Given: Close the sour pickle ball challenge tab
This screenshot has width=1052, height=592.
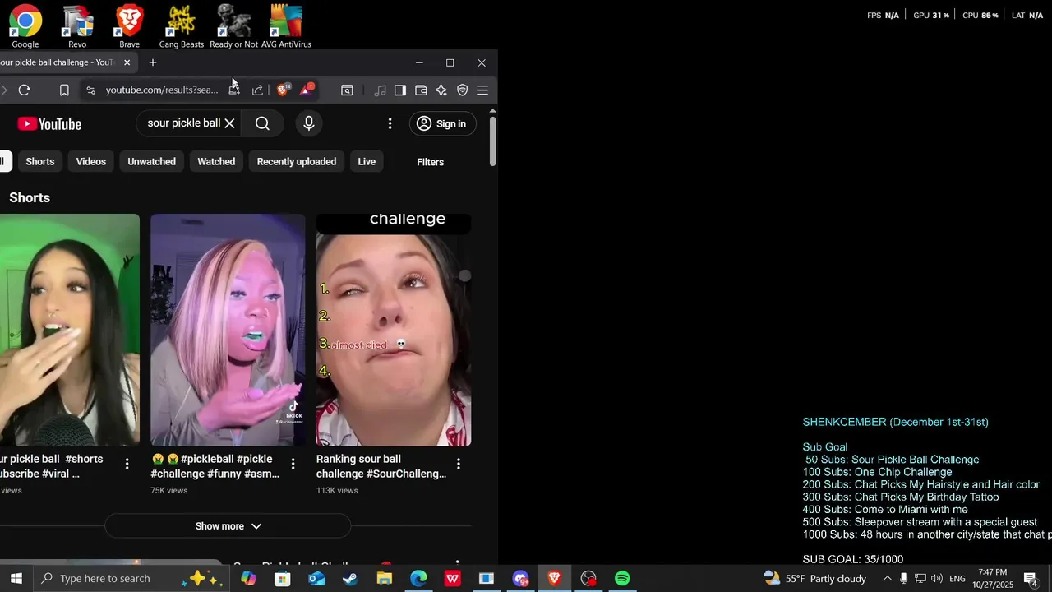Looking at the screenshot, I should coord(127,62).
